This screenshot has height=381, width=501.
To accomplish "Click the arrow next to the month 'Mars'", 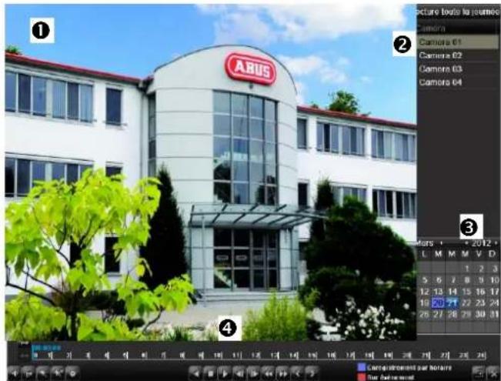I will coord(442,243).
